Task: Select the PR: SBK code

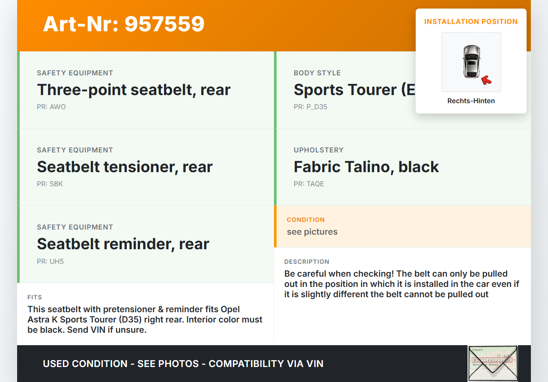Action: point(50,184)
